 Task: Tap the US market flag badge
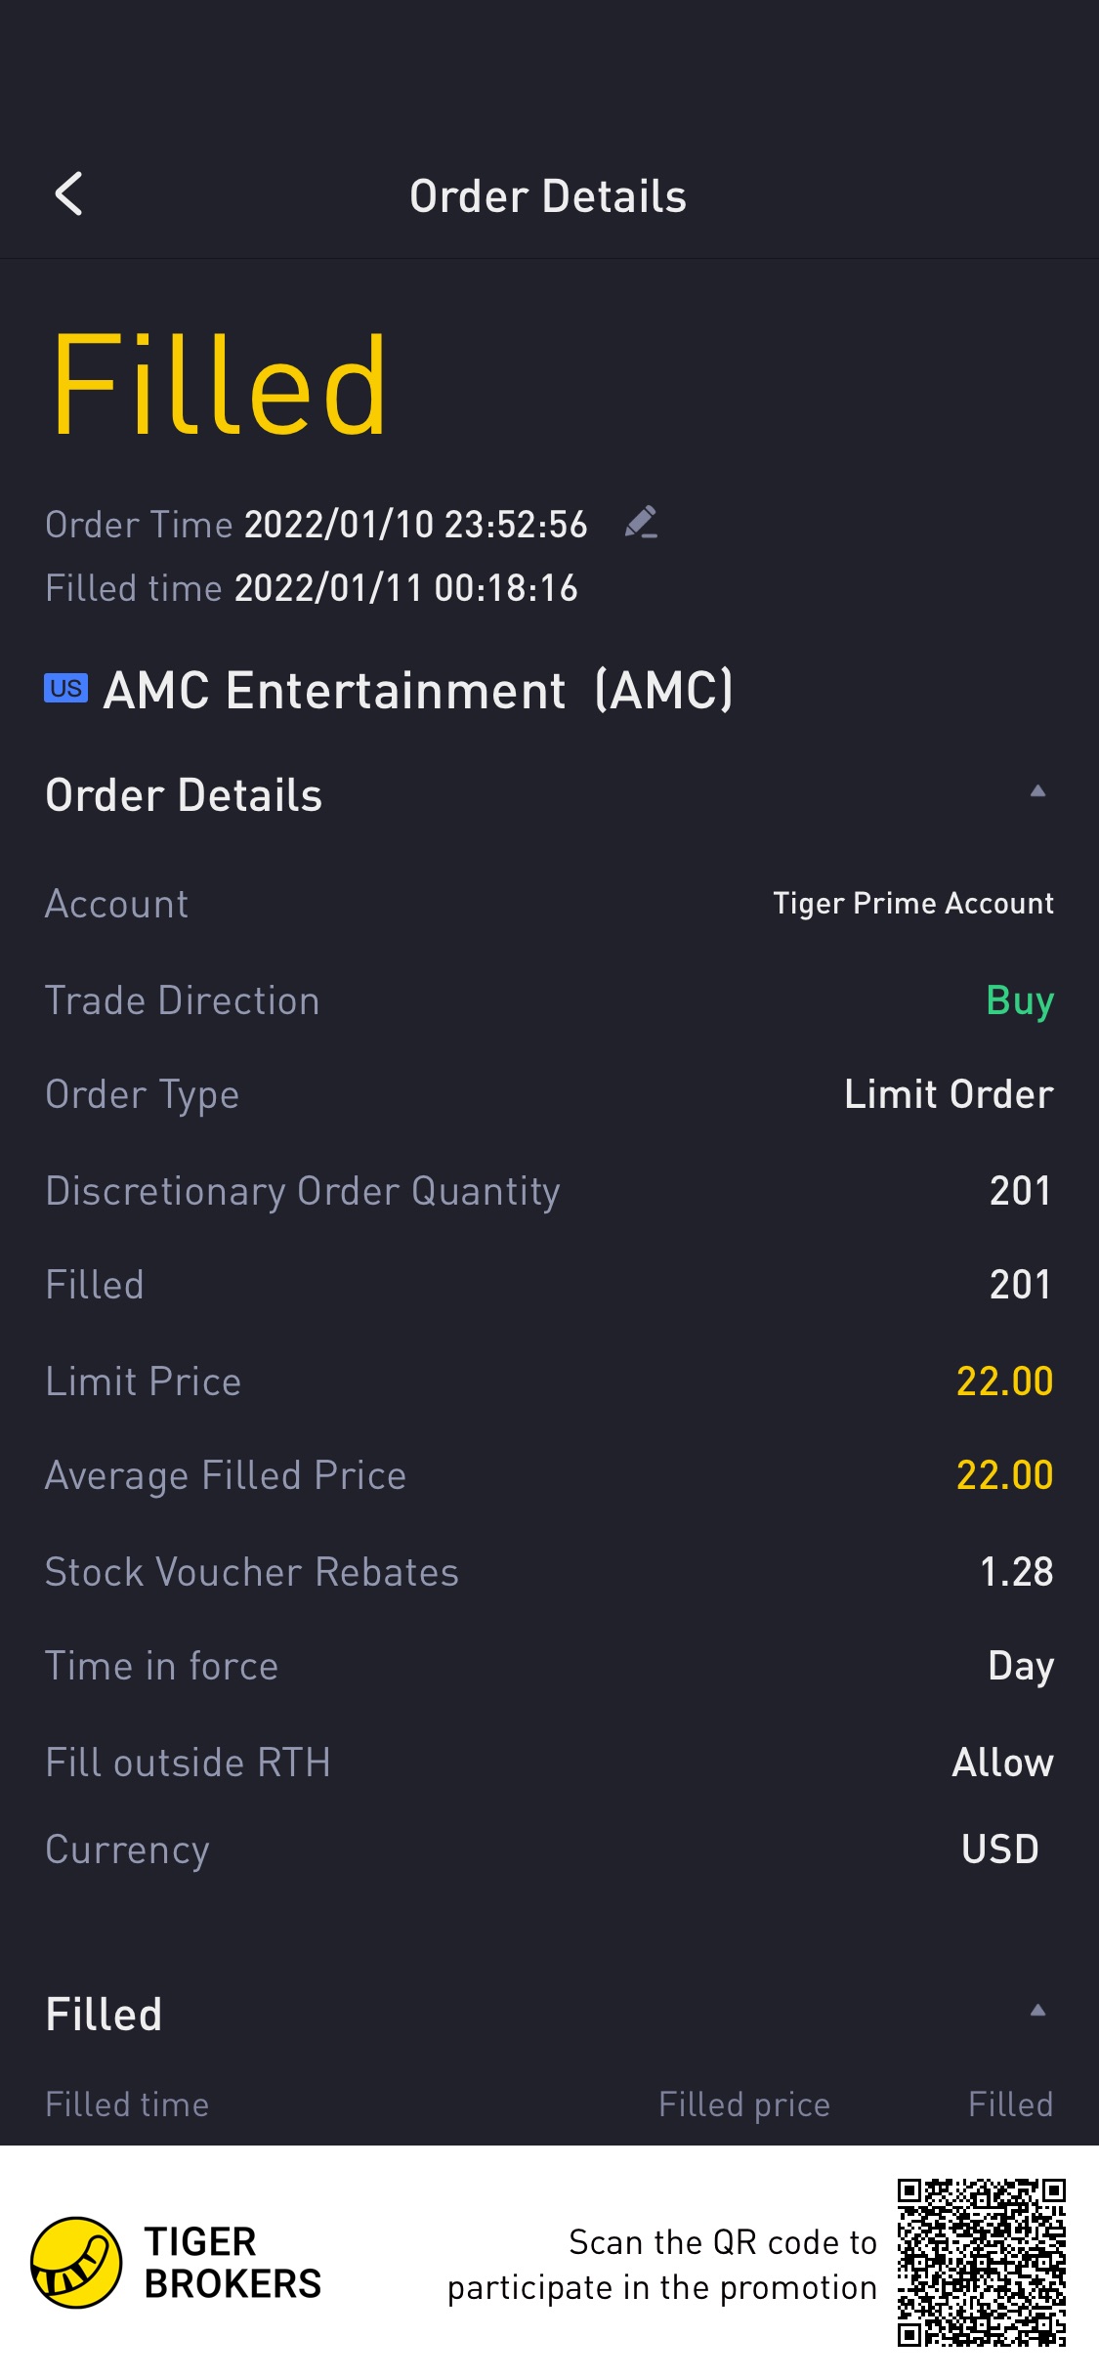coord(65,688)
